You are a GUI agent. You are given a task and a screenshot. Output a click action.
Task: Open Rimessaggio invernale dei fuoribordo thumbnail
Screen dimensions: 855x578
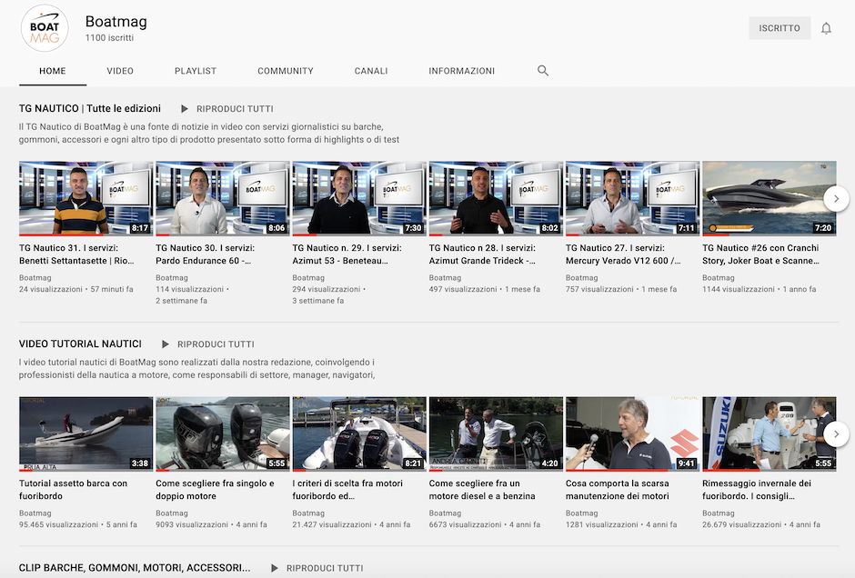(769, 433)
